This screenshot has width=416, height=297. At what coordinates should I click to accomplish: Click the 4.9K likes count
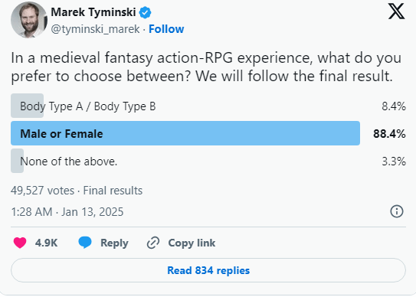pyautogui.click(x=47, y=243)
